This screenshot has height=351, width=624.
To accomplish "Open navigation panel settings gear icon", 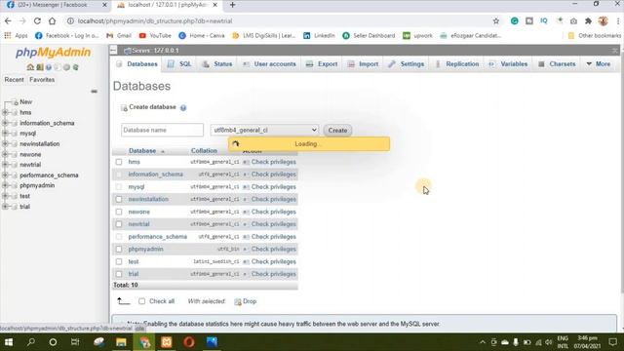I will click(66, 67).
